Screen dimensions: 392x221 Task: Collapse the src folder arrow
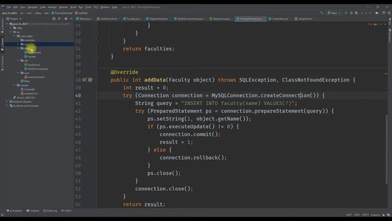[11, 32]
